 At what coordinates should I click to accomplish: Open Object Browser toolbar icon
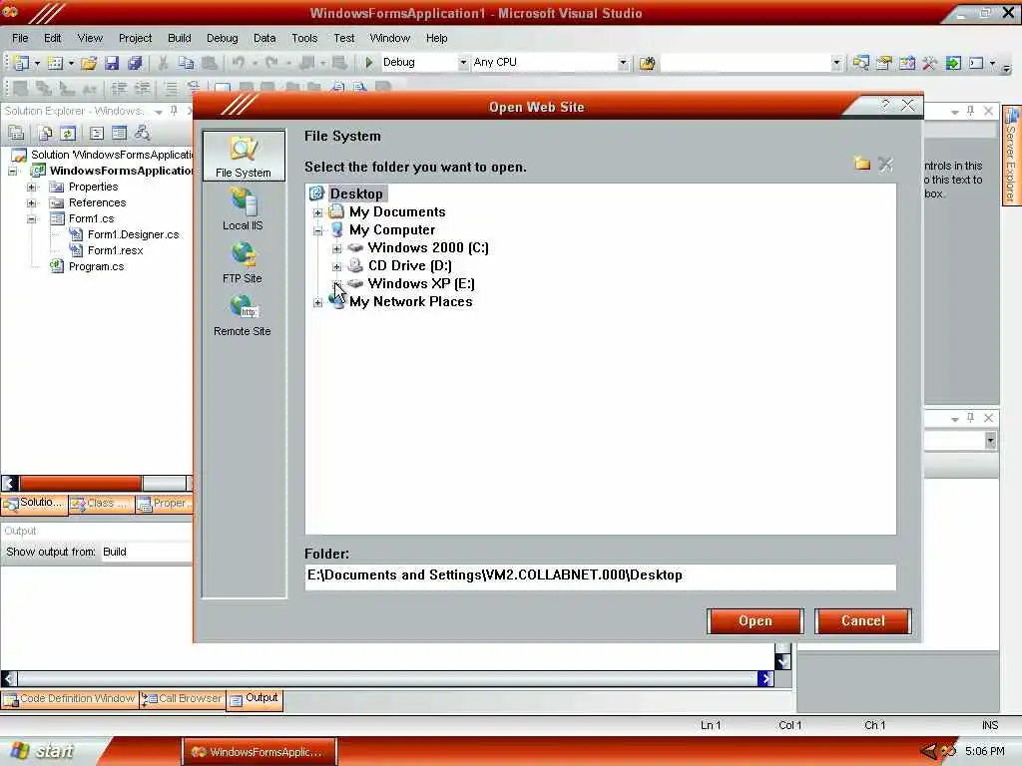coord(906,63)
